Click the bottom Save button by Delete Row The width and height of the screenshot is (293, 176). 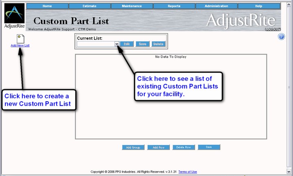(209, 147)
